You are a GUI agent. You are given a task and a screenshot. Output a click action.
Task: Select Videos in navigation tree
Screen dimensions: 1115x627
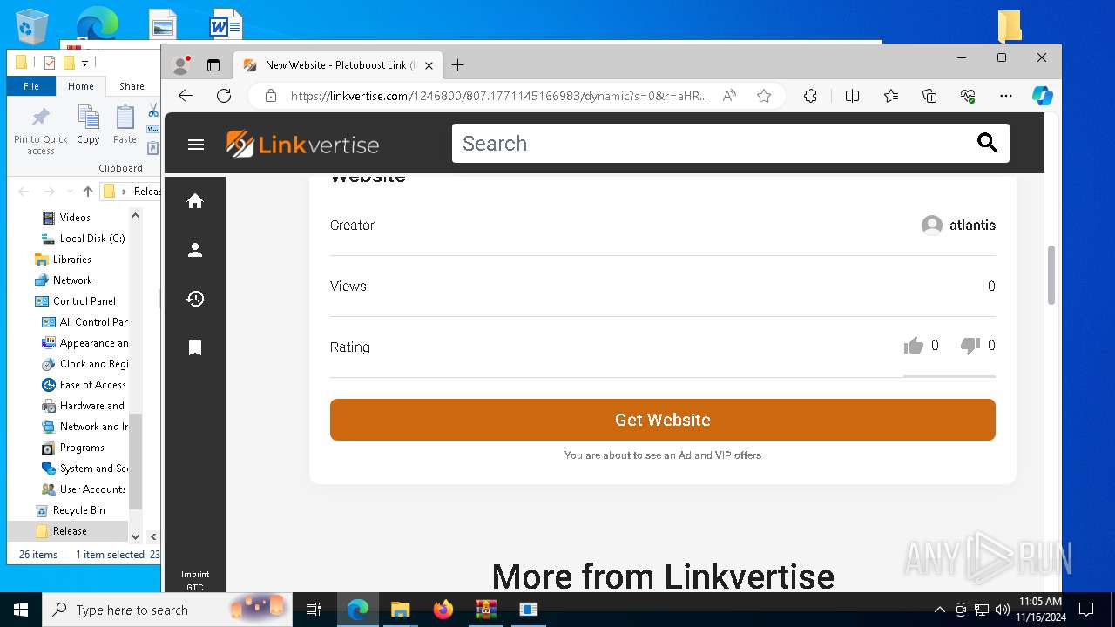click(75, 218)
